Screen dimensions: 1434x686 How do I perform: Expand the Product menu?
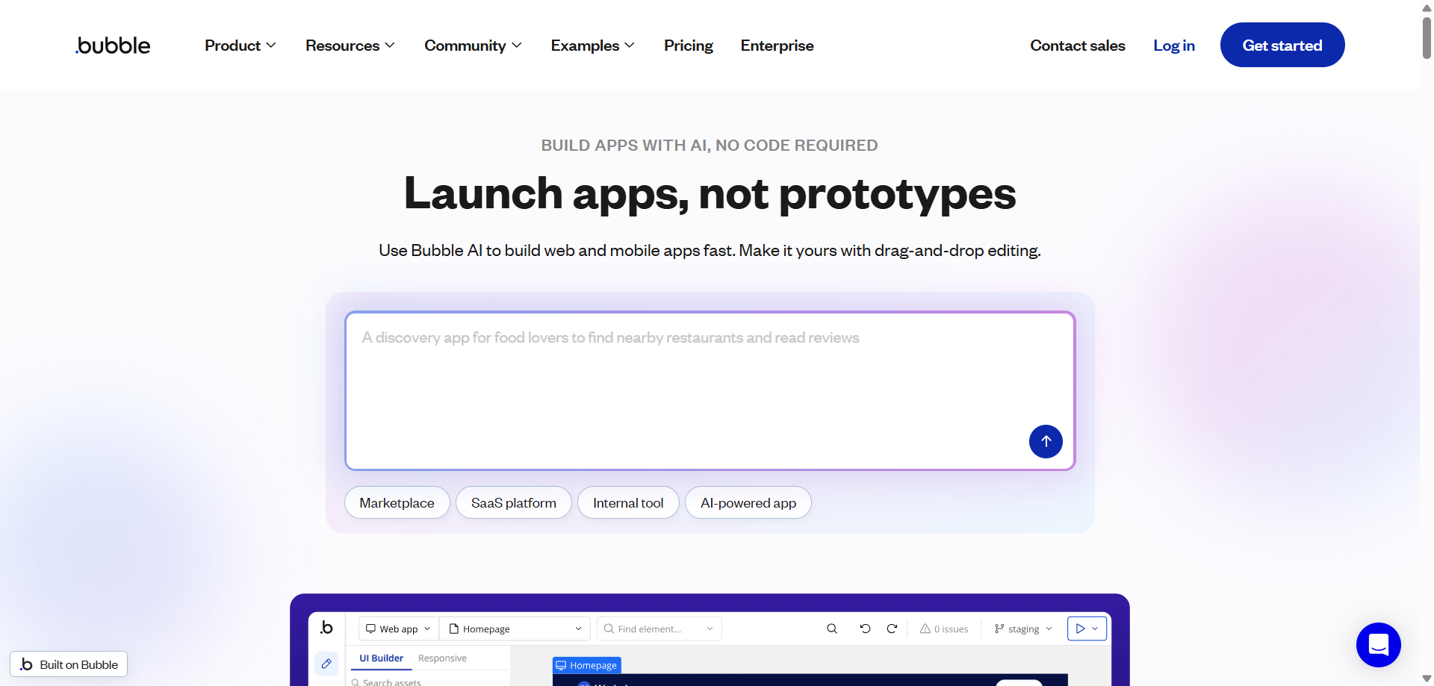(x=240, y=46)
